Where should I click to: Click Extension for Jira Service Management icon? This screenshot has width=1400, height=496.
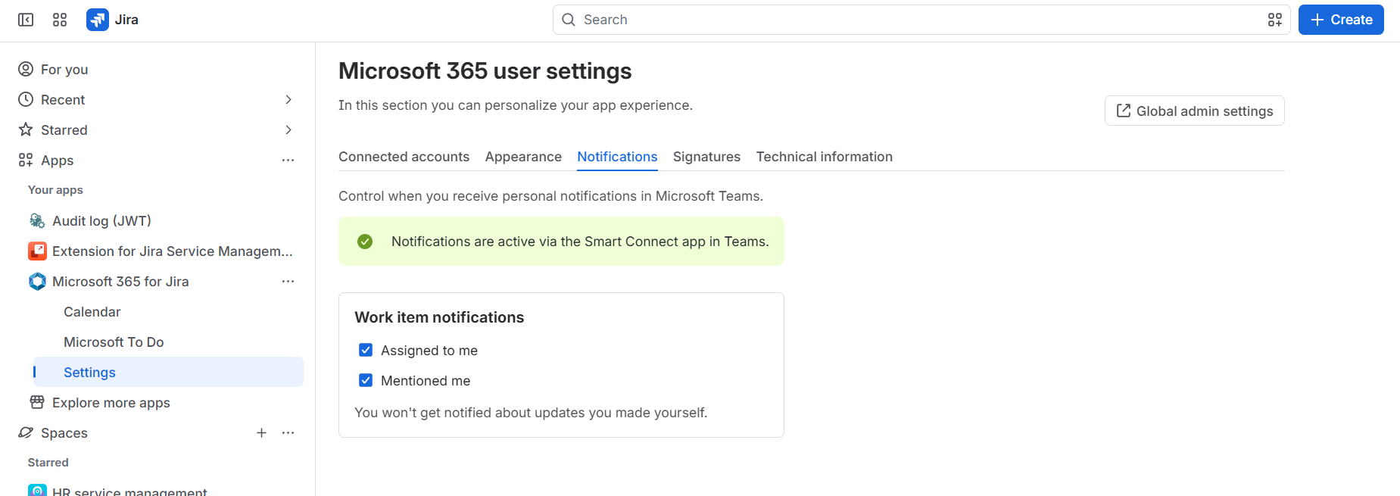tap(37, 251)
